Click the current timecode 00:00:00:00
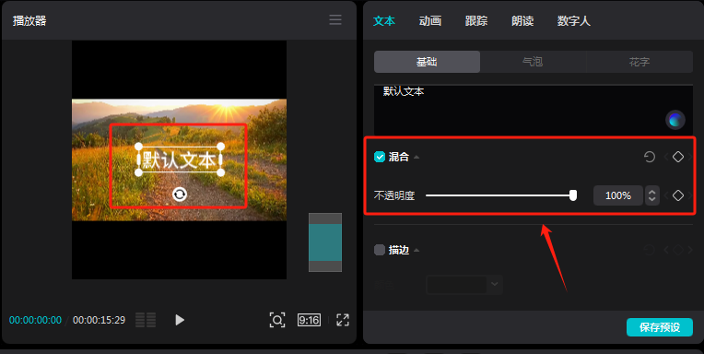Viewport: 704px width, 354px height. pyautogui.click(x=35, y=320)
